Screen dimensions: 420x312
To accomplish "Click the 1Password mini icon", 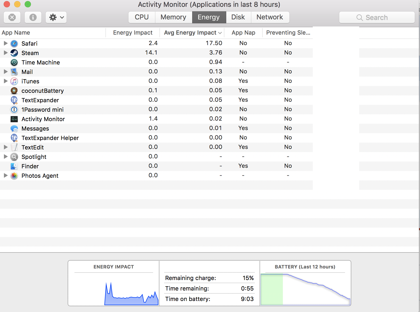I will pos(14,110).
